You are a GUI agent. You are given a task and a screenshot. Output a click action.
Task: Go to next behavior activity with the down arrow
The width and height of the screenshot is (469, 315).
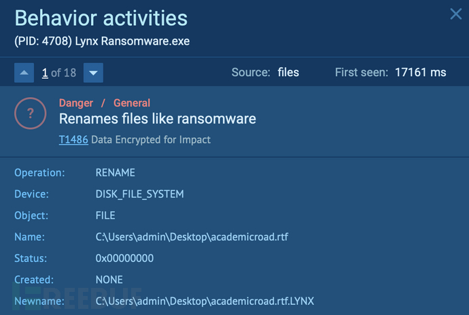pos(94,72)
